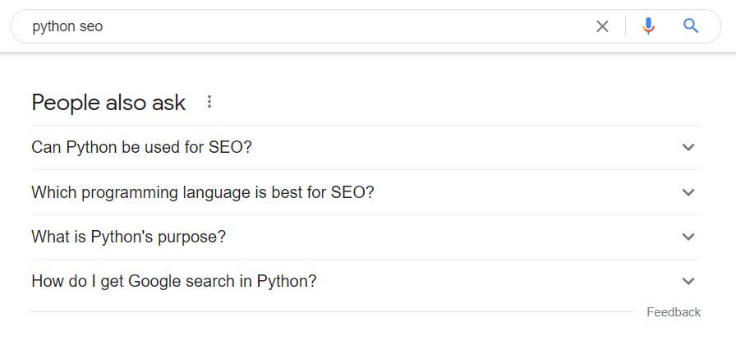Click the question text "What is Python's purpose?"
Viewport: 736px width, 341px height.
tap(128, 237)
